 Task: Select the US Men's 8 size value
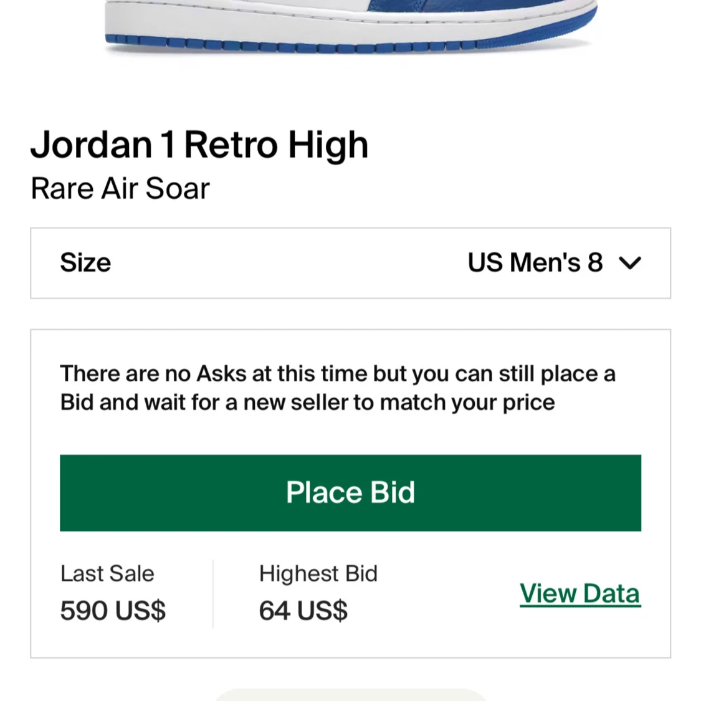coord(535,262)
